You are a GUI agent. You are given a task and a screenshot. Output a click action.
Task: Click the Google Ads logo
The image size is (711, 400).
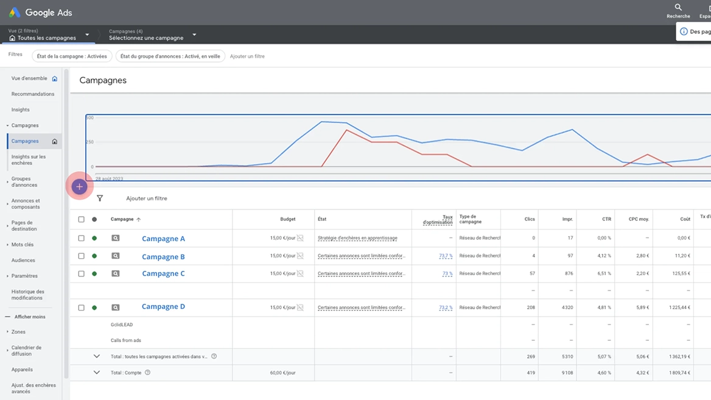coord(15,12)
